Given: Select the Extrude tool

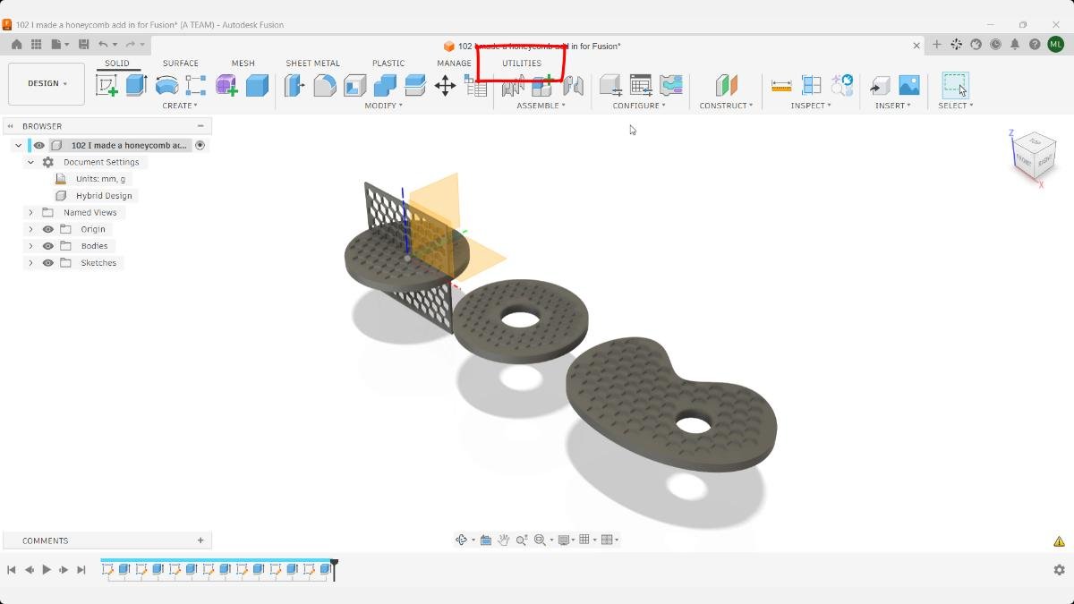Looking at the screenshot, I should [x=136, y=85].
